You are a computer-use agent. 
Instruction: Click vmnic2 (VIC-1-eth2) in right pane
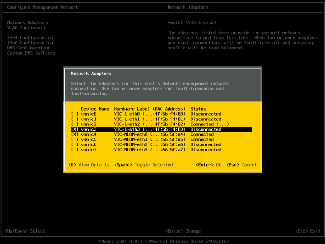[x=192, y=22]
